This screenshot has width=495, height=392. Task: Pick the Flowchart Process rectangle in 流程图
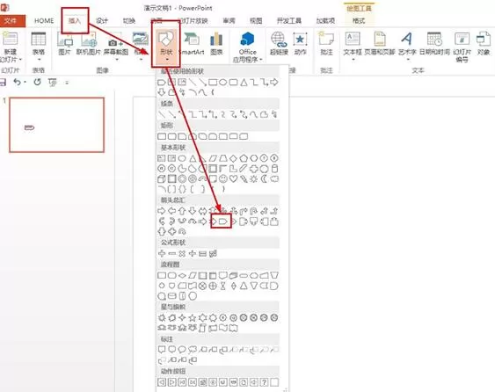pyautogui.click(x=162, y=275)
